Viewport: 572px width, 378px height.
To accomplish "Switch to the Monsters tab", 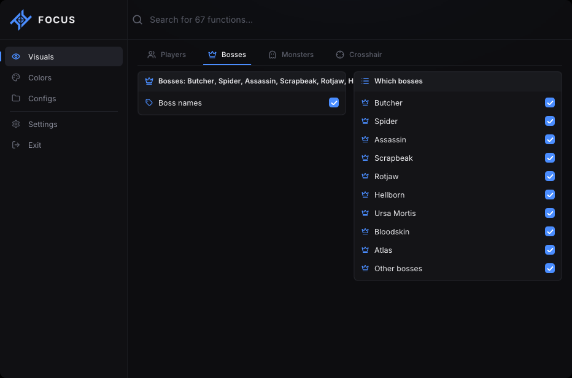I will coord(291,55).
